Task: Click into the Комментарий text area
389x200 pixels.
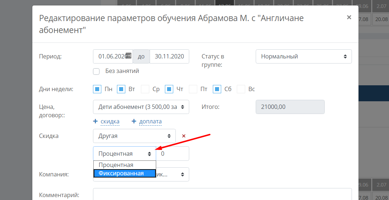Action: coord(222,194)
